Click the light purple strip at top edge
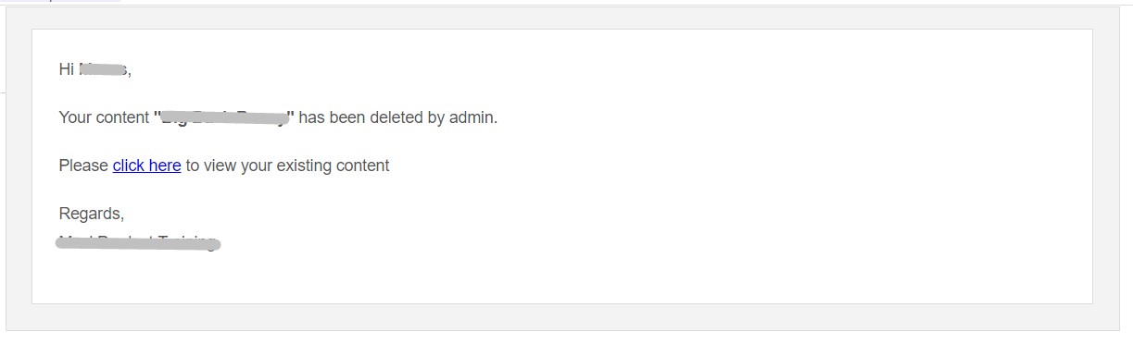Image resolution: width=1133 pixels, height=344 pixels. coord(60,1)
